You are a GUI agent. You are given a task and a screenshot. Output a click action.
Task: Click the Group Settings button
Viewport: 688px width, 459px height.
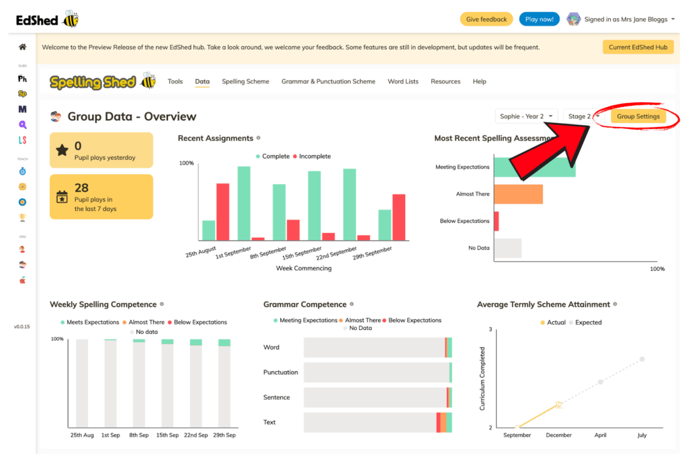pos(638,116)
